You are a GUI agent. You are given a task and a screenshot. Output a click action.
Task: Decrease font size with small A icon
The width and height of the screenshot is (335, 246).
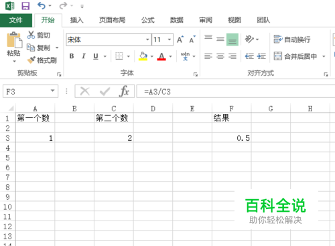(192, 40)
